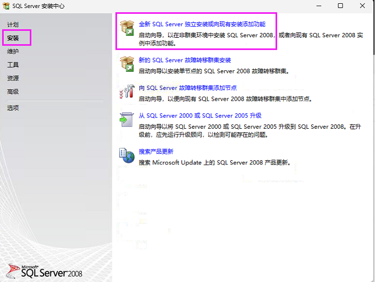Click the add-node tools icon
The width and height of the screenshot is (375, 282).
tap(127, 92)
